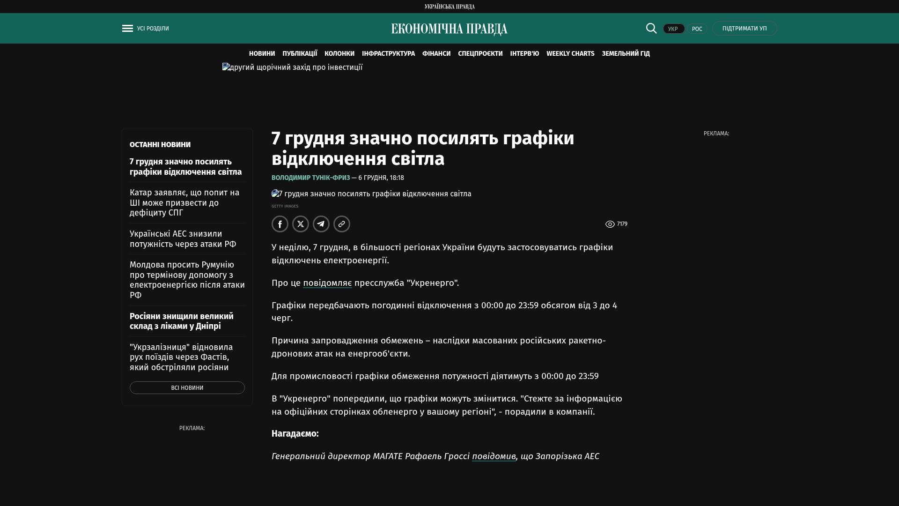899x506 pixels.
Task: Open the Новини menu item
Action: pyautogui.click(x=262, y=54)
